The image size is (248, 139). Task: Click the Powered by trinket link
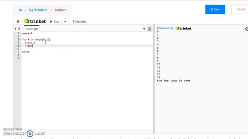click(174, 28)
